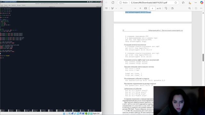
Task: Open the Вкладки menu in terminal window
Action: pyautogui.click(x=19, y=5)
